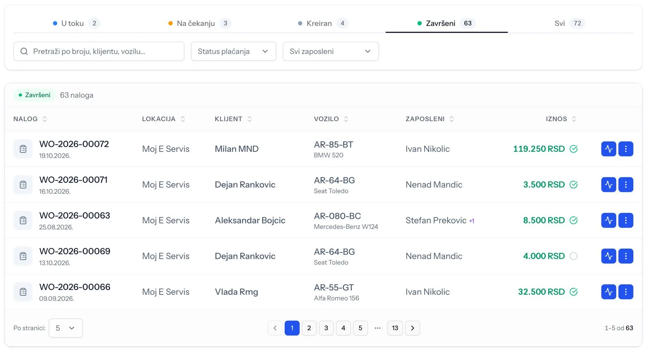
Task: Open more options for WO-2026-00066
Action: coord(626,292)
